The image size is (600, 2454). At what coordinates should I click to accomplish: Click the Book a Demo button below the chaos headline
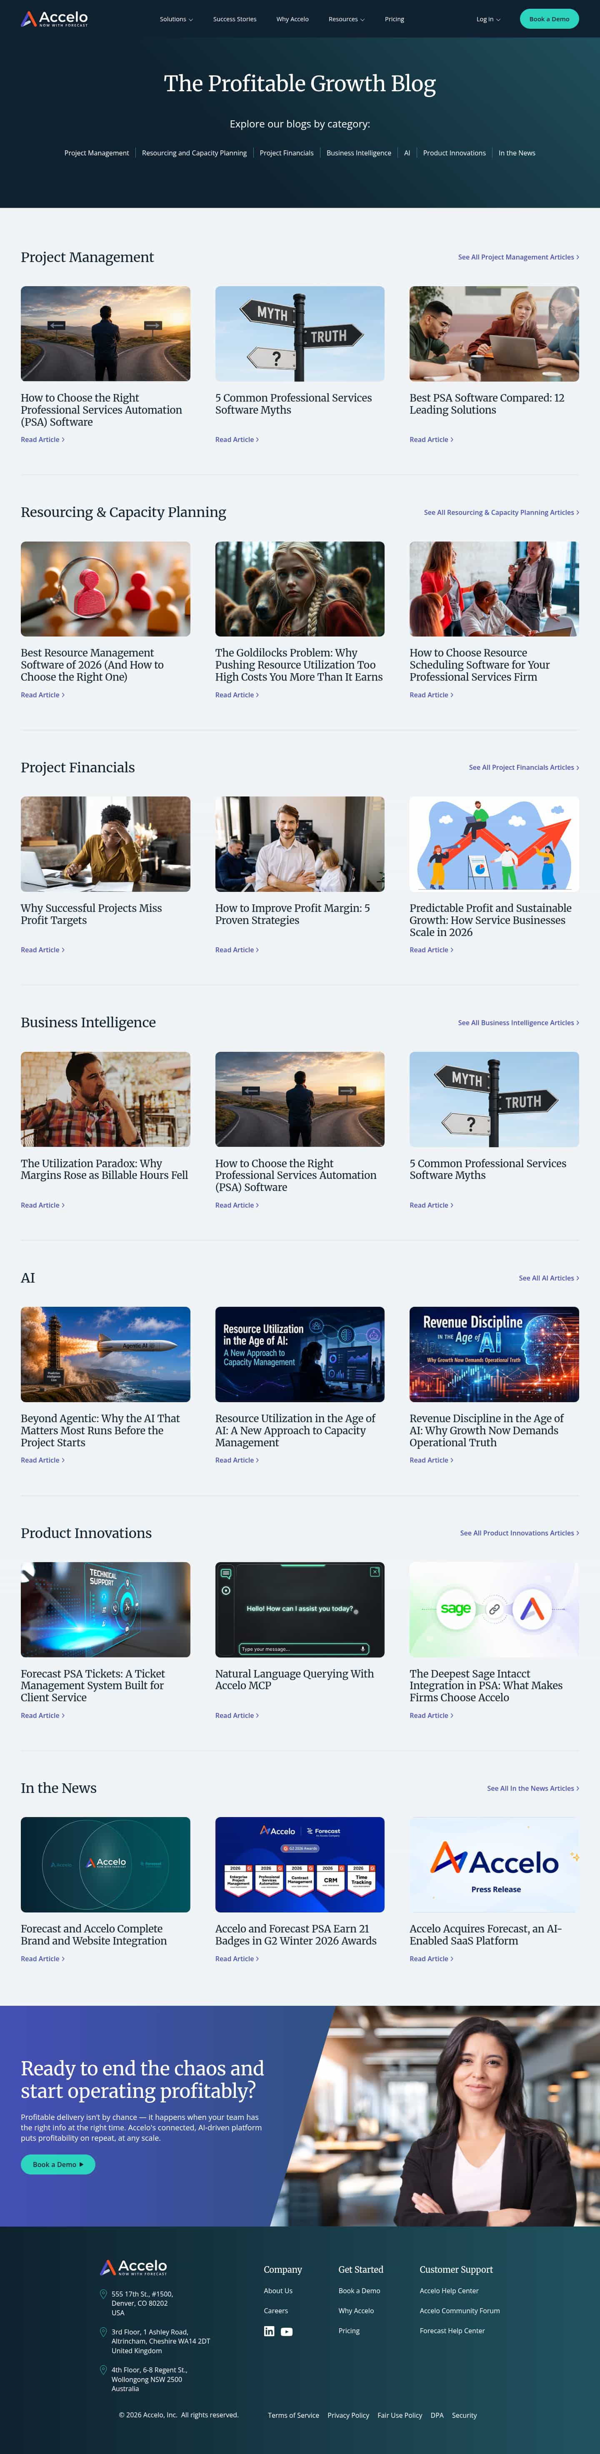pyautogui.click(x=58, y=2164)
